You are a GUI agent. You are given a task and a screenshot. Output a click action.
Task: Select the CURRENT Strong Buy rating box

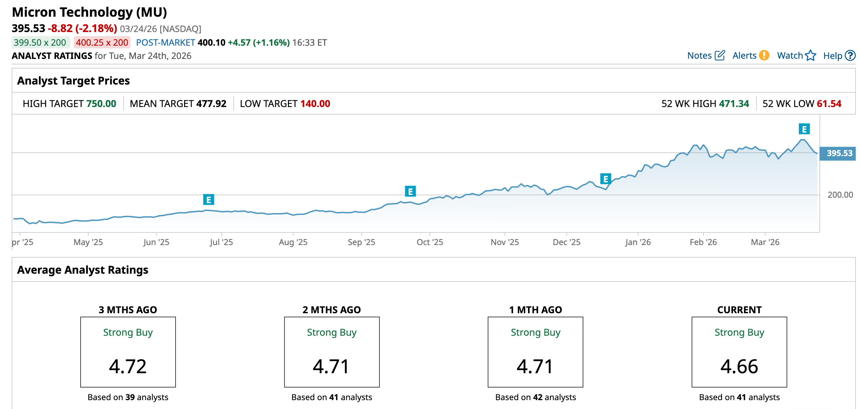pos(739,352)
